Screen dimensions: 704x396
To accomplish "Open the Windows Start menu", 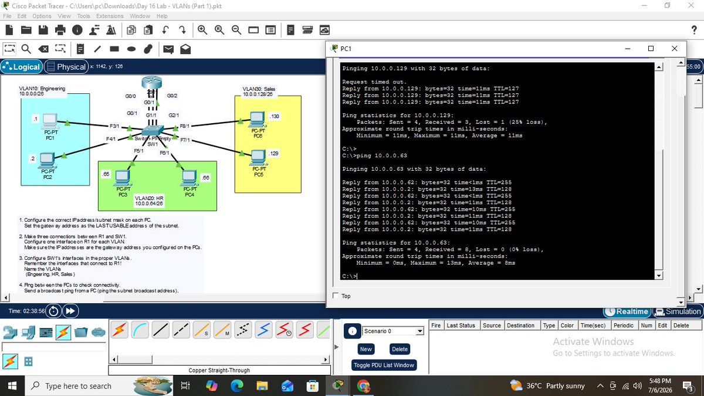I will coord(12,385).
